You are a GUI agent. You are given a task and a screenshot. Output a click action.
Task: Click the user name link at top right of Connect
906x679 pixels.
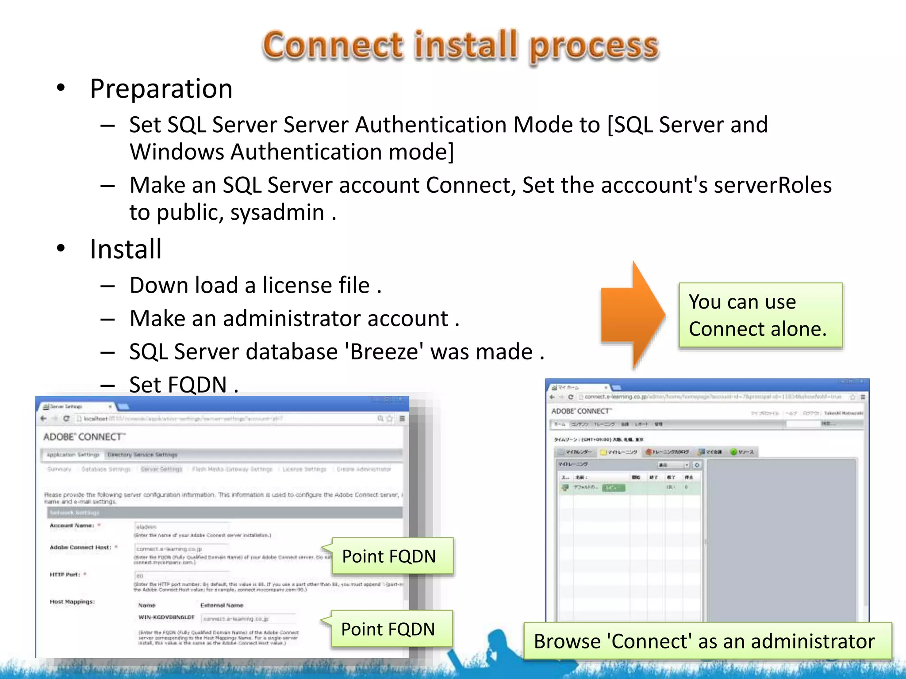[843, 413]
